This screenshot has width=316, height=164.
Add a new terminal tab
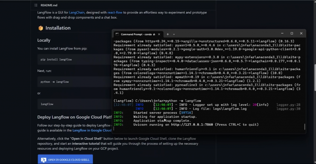[x=168, y=34]
